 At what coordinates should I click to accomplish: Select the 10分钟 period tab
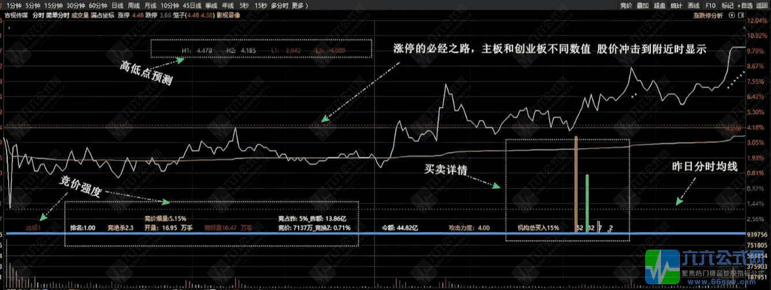tap(170, 5)
